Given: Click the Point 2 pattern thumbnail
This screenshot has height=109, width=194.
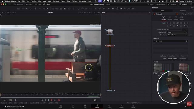Looking at the screenshot, I should 158,67.
